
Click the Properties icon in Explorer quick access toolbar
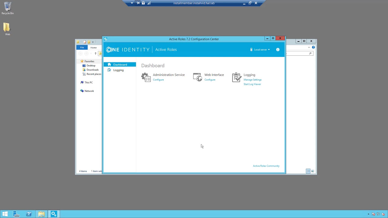pos(85,42)
